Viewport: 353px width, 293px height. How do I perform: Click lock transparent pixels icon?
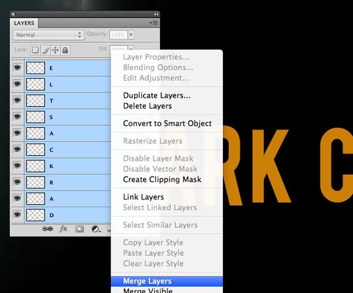tap(35, 51)
